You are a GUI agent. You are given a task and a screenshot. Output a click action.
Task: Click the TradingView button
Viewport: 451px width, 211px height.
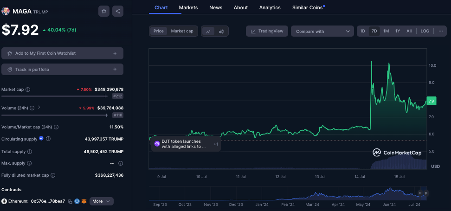267,31
